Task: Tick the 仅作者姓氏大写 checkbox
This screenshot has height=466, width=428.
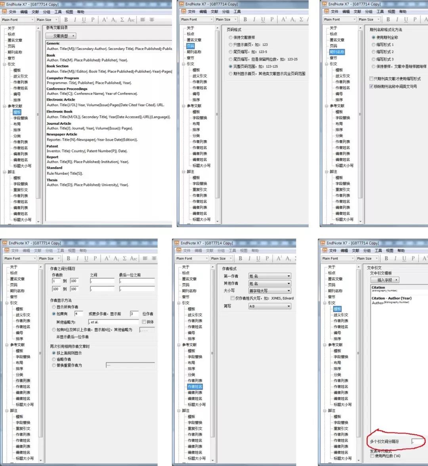Action: pyautogui.click(x=232, y=298)
